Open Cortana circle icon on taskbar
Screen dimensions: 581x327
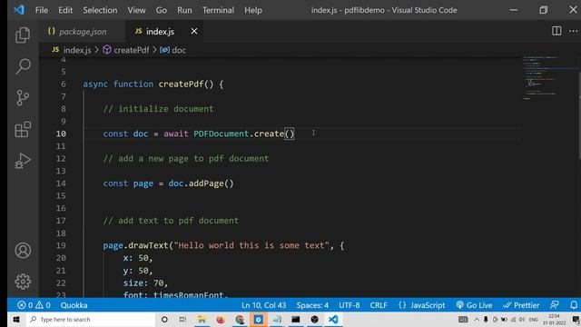click(x=164, y=319)
